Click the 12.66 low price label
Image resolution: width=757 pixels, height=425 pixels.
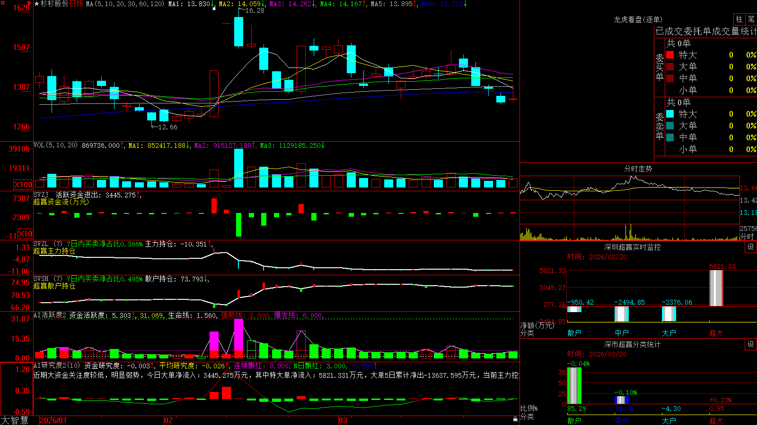point(168,127)
